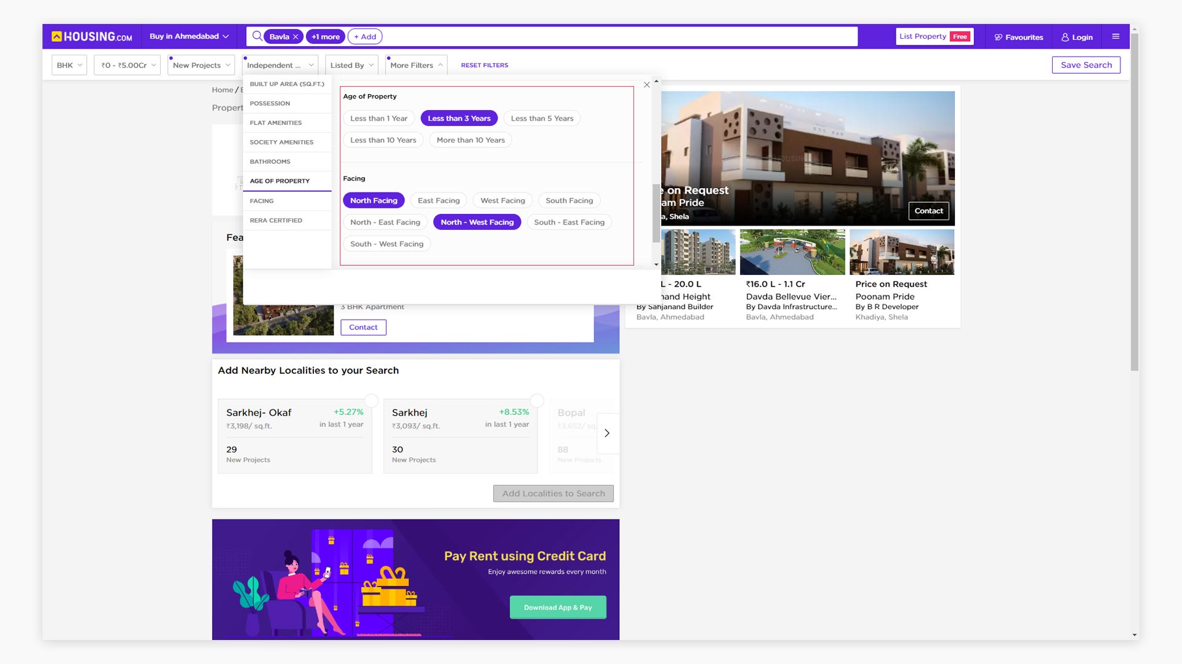Click the Pay Rent using Credit Card banner
The width and height of the screenshot is (1182, 664).
click(416, 579)
